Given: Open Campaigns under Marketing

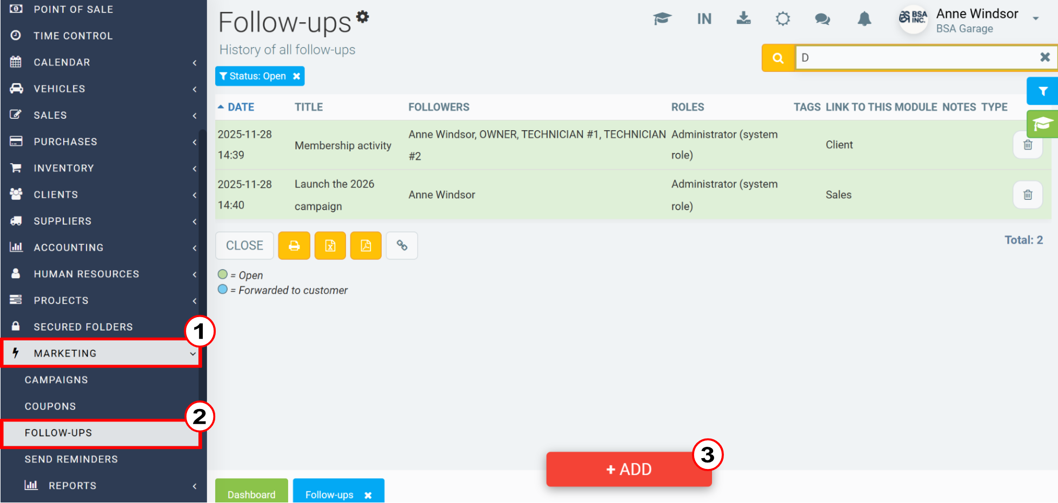Looking at the screenshot, I should (x=56, y=380).
